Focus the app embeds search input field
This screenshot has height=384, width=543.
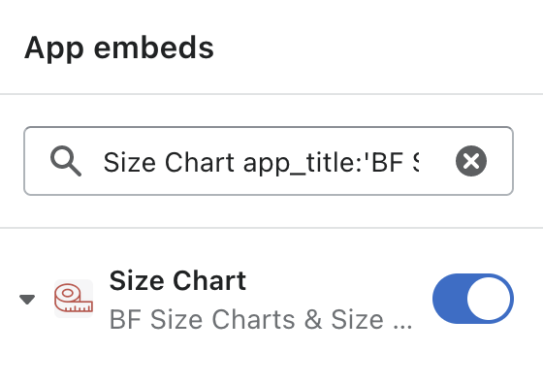click(x=269, y=161)
